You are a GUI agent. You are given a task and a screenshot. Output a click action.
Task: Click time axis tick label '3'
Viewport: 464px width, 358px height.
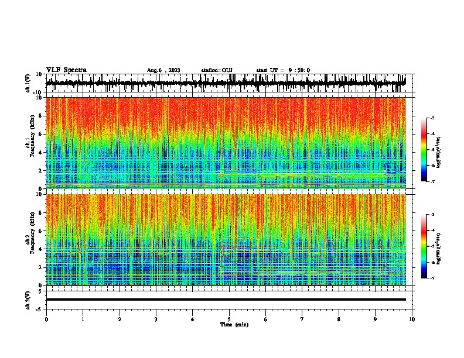[156, 319]
